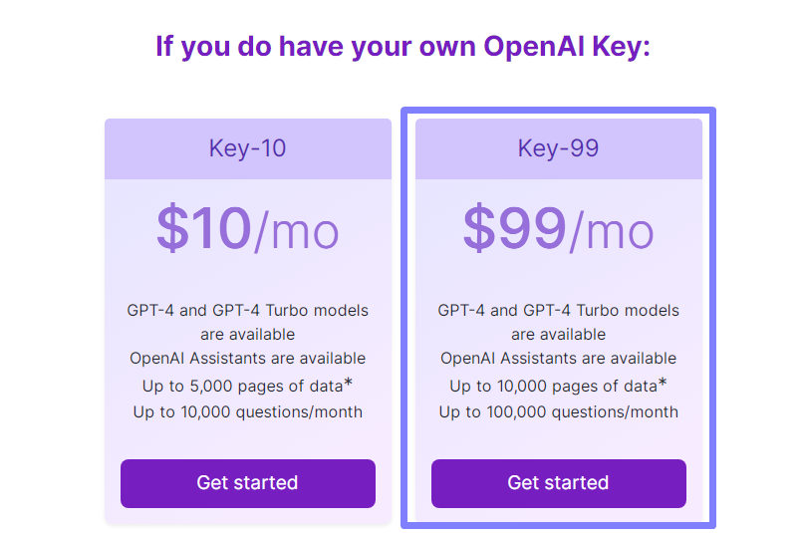Click the asterisk after 5,000 pages of data
The height and width of the screenshot is (533, 802).
click(349, 383)
